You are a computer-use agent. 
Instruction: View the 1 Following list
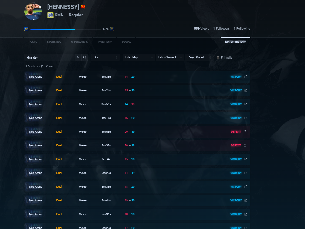click(242, 29)
